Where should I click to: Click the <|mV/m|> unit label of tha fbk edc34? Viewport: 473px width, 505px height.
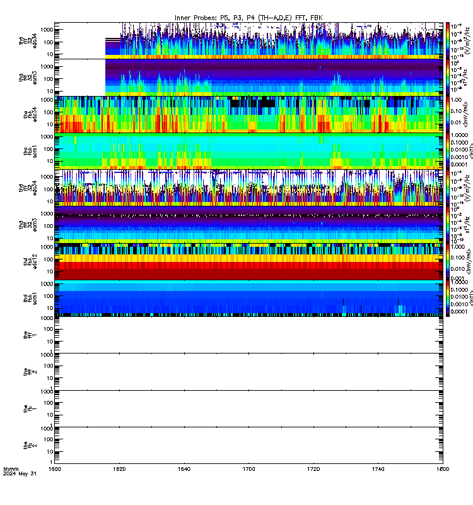466,114
